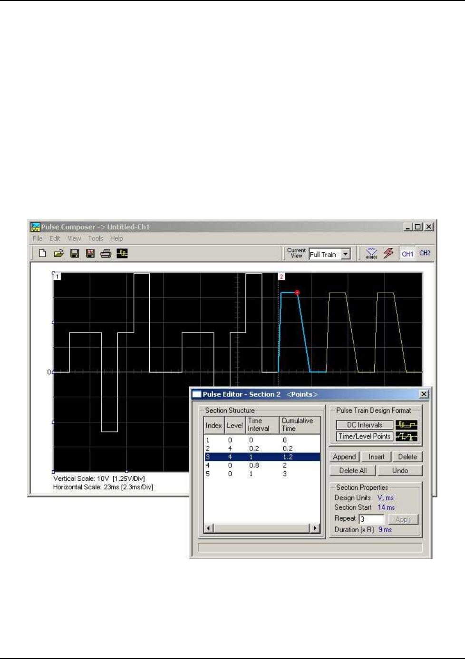465x659 pixels.
Task: Select Time/Level Points design format
Action: pyautogui.click(x=365, y=436)
